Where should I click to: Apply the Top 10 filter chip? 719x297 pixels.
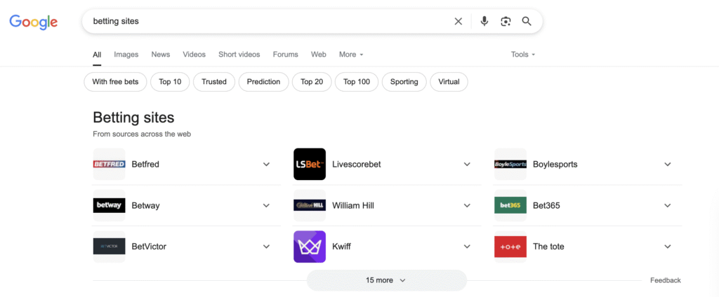[170, 82]
